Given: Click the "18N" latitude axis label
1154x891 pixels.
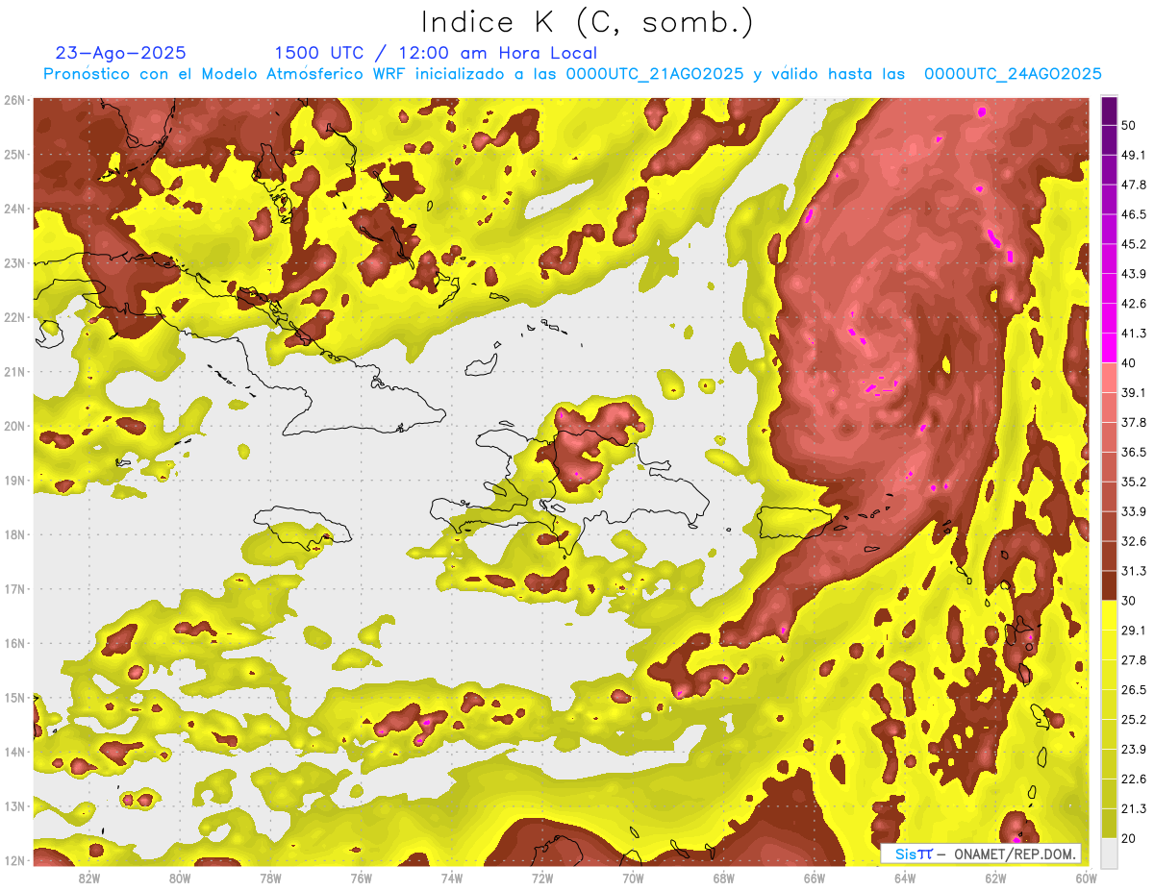Looking at the screenshot, I should point(14,534).
